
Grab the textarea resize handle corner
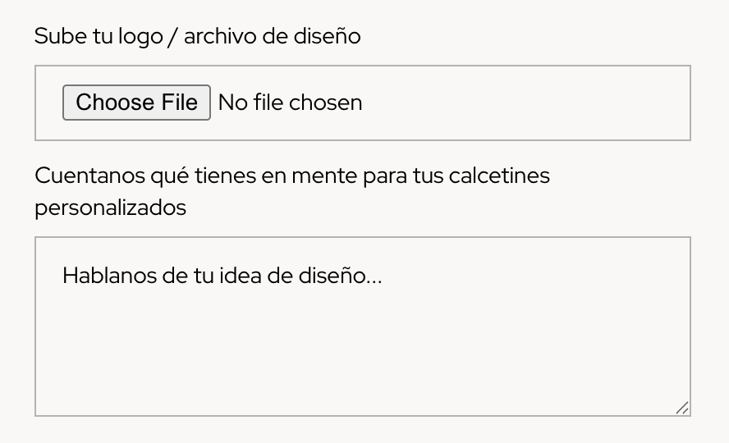click(x=682, y=408)
